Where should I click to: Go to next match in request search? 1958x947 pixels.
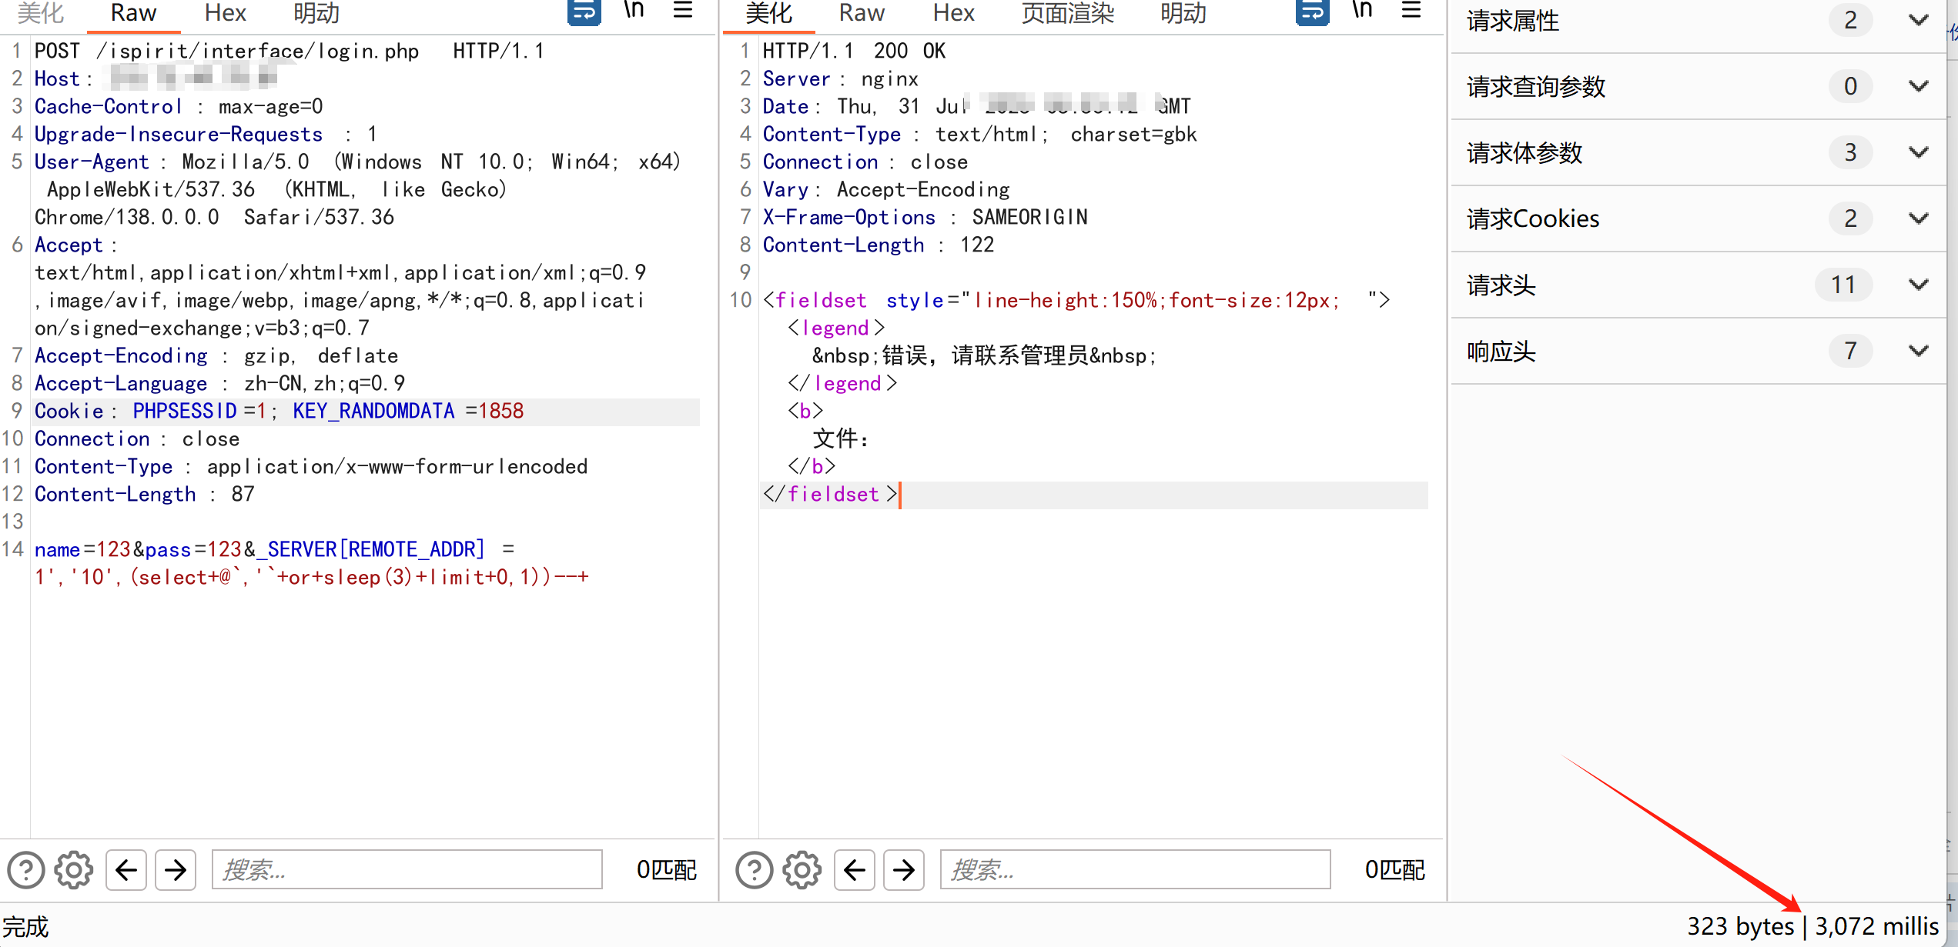tap(176, 870)
